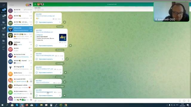Click the voice message microphone icon

189,101
